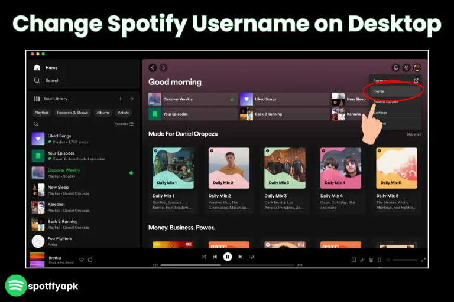454x302 pixels.
Task: Toggle shuffle playback
Action: click(204, 257)
